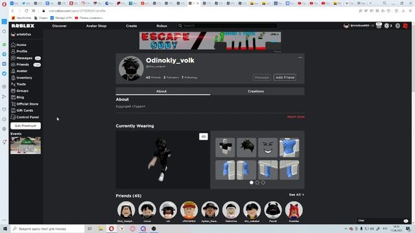Select second page dot of wearing items
Image resolution: width=415 pixels, height=233 pixels.
(257, 183)
